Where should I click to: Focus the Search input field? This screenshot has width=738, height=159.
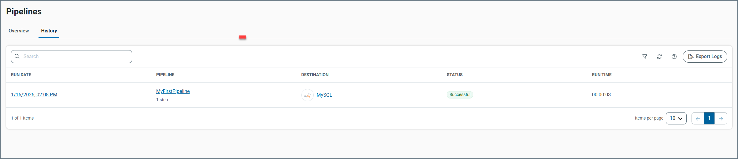pyautogui.click(x=76, y=57)
